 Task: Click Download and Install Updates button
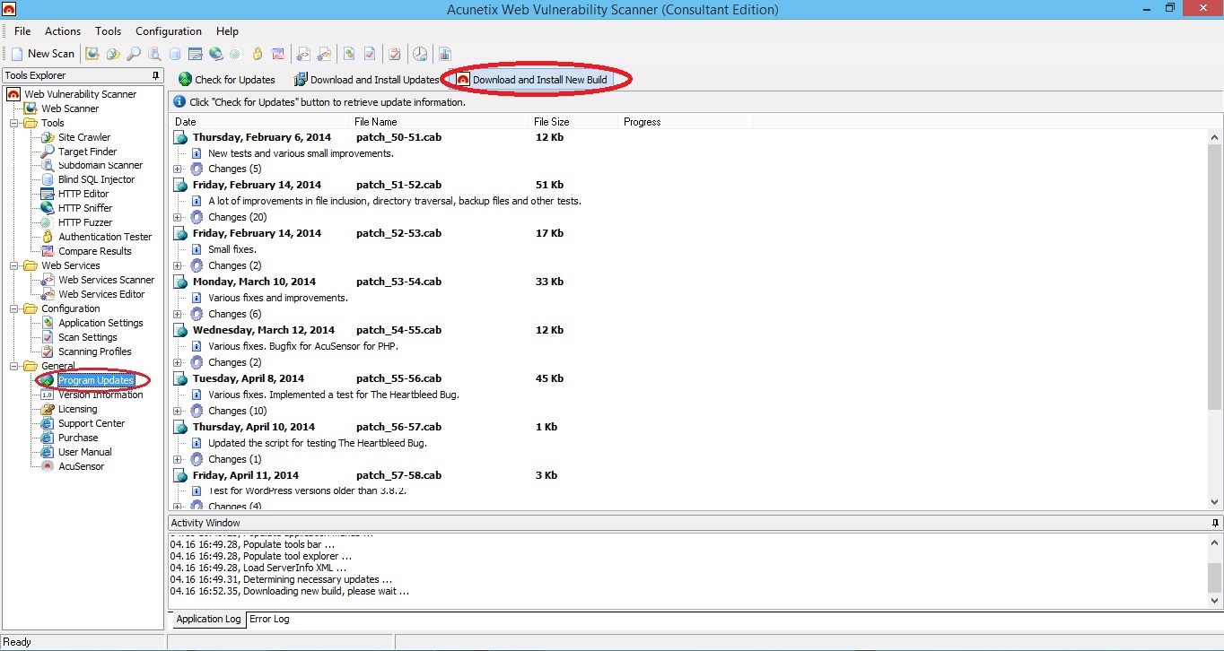pos(366,80)
